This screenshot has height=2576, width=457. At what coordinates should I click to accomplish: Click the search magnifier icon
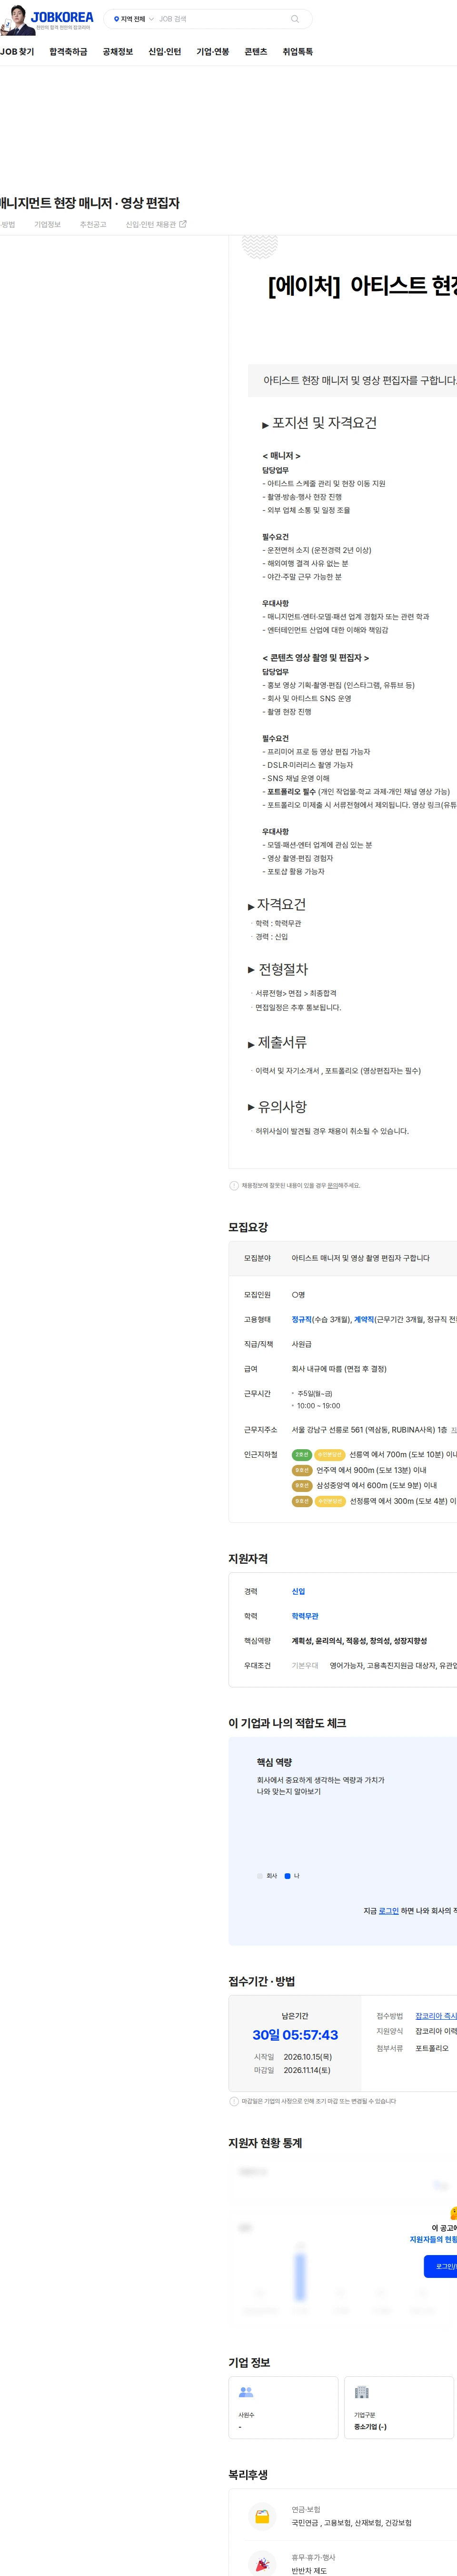pyautogui.click(x=295, y=19)
